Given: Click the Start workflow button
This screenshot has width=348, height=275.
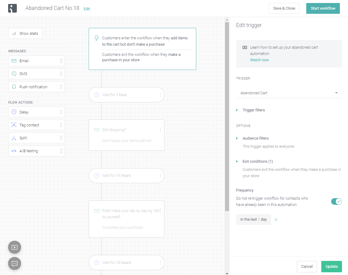Looking at the screenshot, I should [323, 8].
